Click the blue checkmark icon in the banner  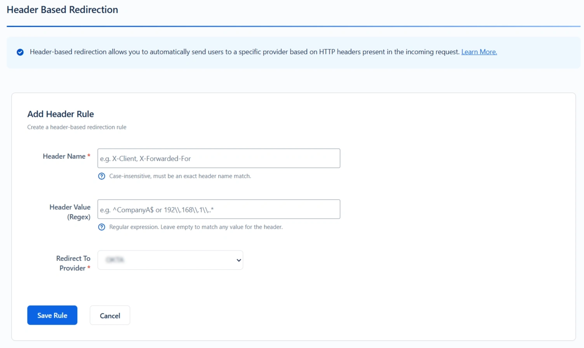point(20,52)
